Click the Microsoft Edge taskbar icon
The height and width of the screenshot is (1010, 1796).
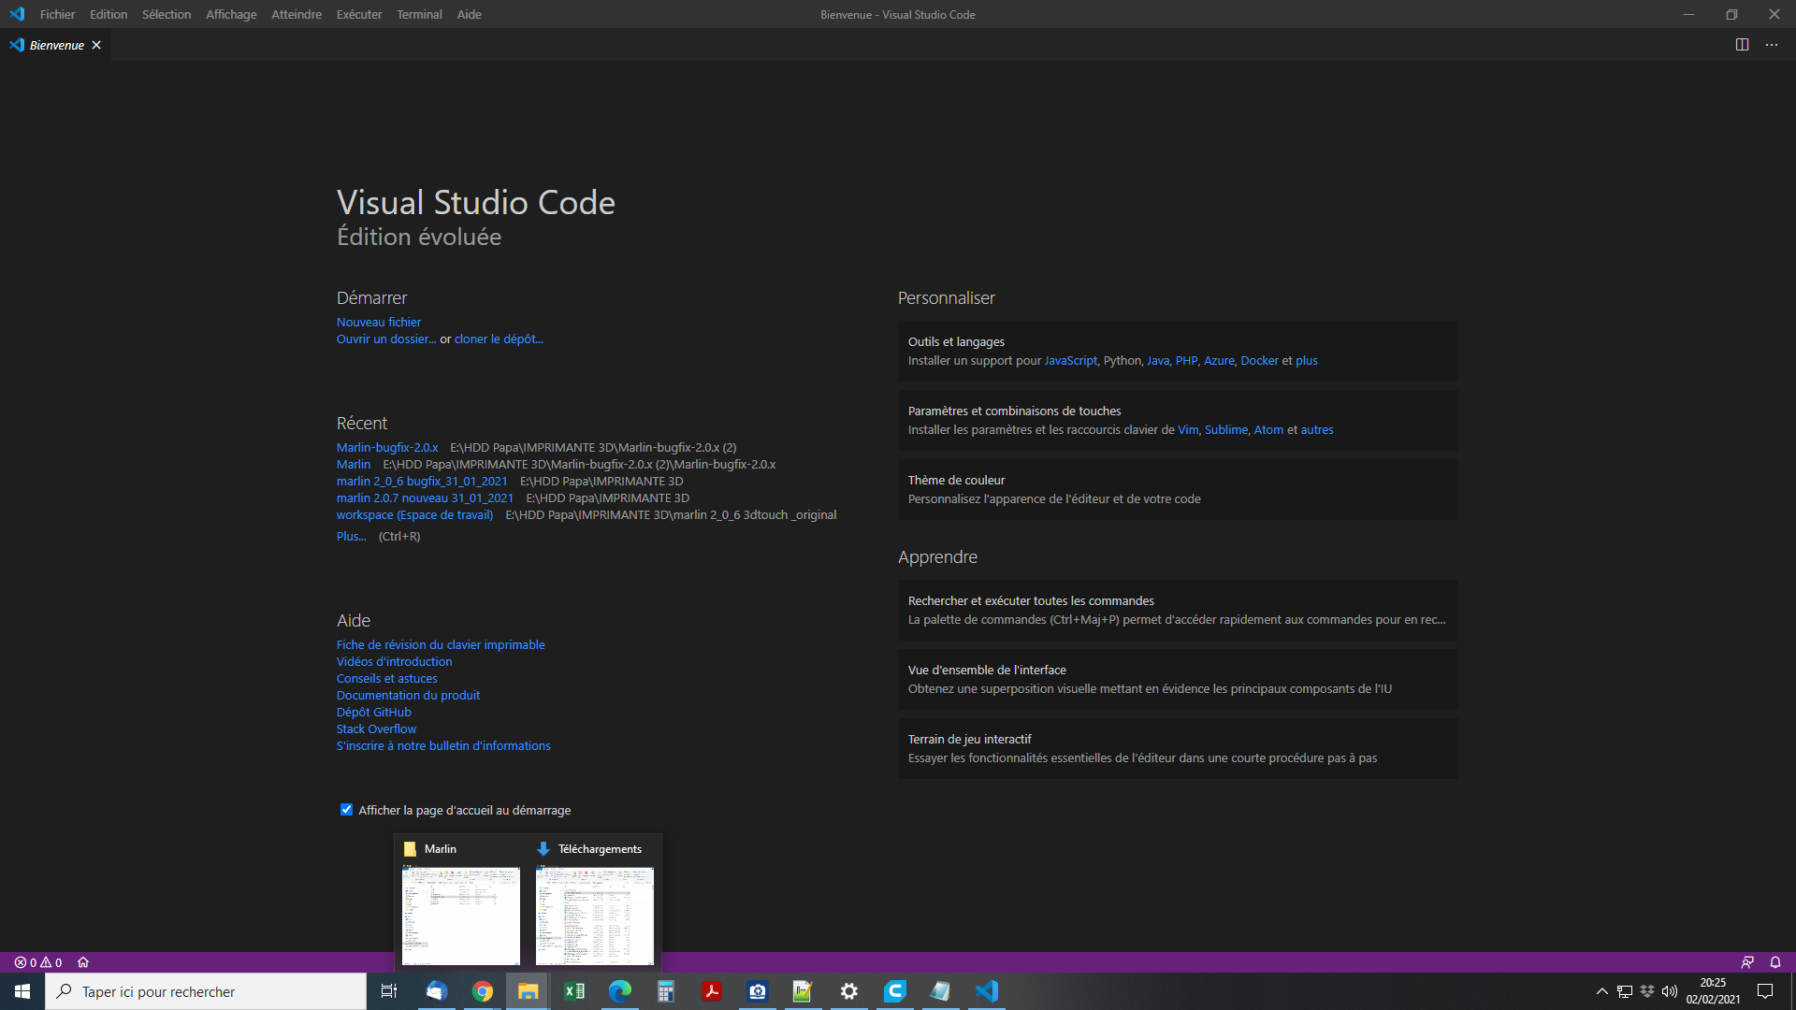(x=620, y=991)
